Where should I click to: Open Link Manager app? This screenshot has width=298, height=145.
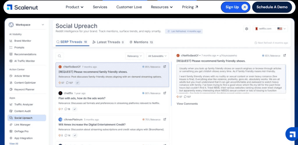22,125
